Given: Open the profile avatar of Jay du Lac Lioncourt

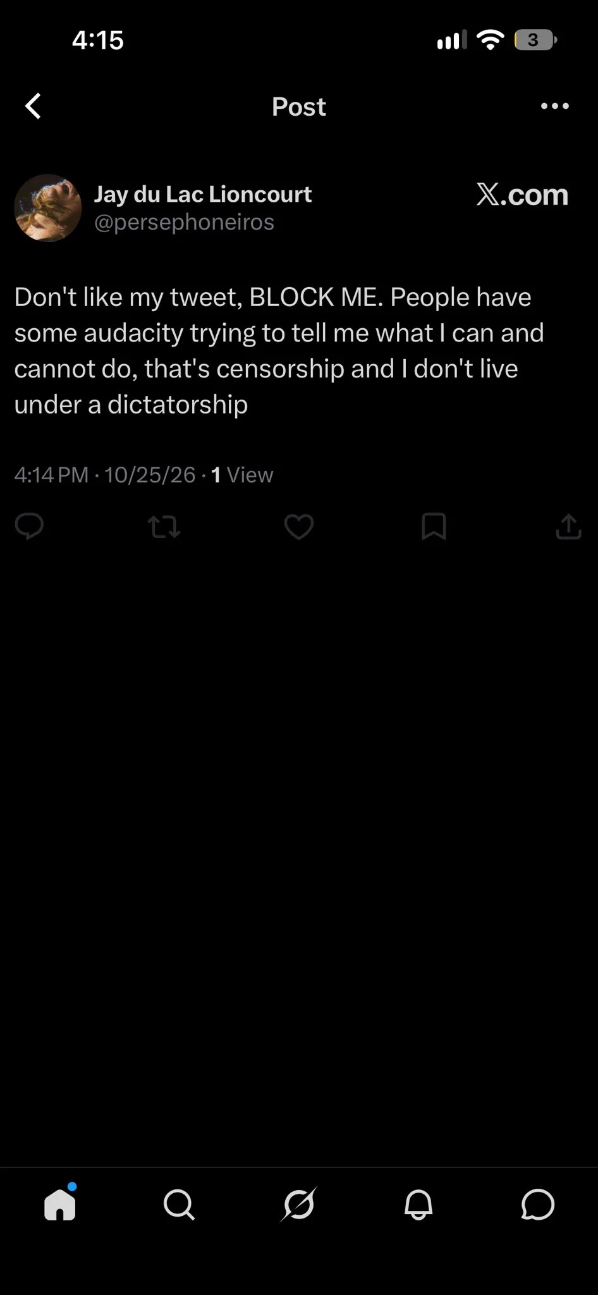Looking at the screenshot, I should 48,208.
